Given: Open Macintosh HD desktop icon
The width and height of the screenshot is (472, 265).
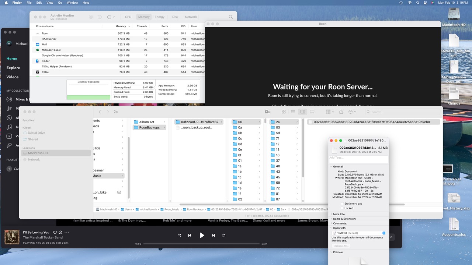Looking at the screenshot, I should pyautogui.click(x=454, y=17).
